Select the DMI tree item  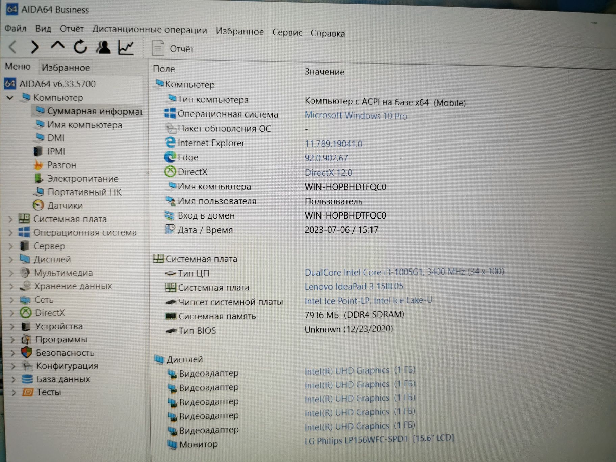pos(50,138)
